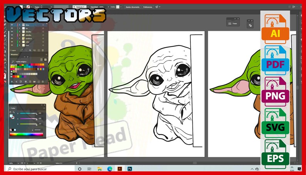Open the Redondo brush definition dropdown

coord(88,7)
